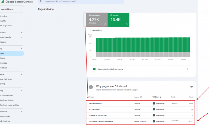The width and height of the screenshot is (209, 125).
Task: Click Not Started icon in Discovered row
Action: (x=154, y=121)
